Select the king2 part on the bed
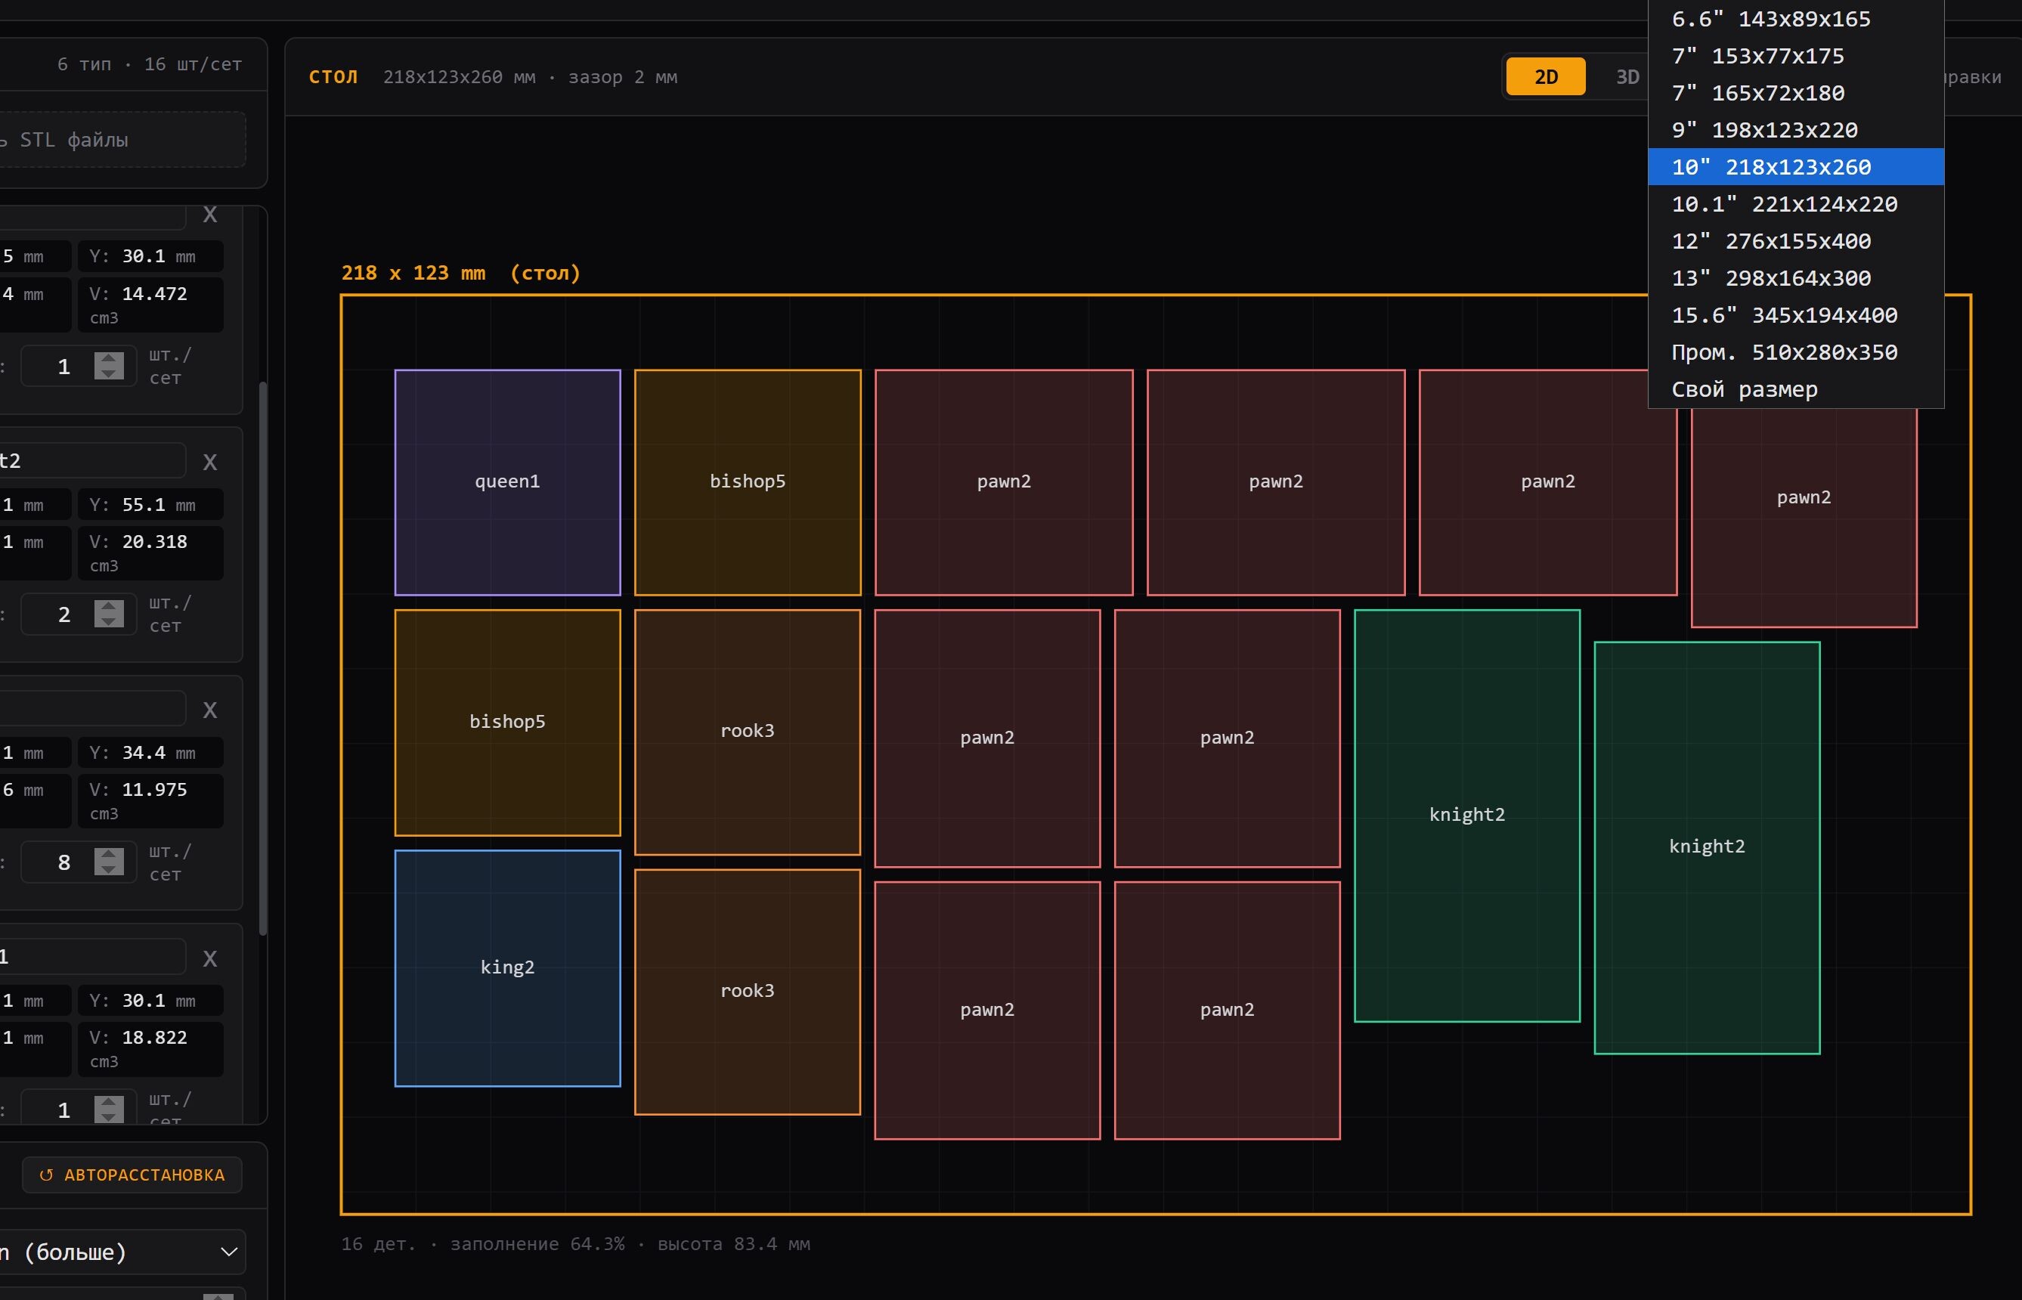2022x1300 pixels. click(x=506, y=967)
